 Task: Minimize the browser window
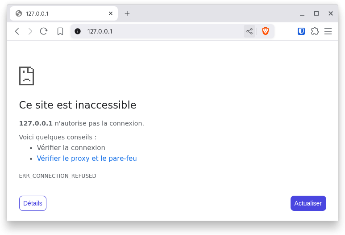click(x=302, y=14)
